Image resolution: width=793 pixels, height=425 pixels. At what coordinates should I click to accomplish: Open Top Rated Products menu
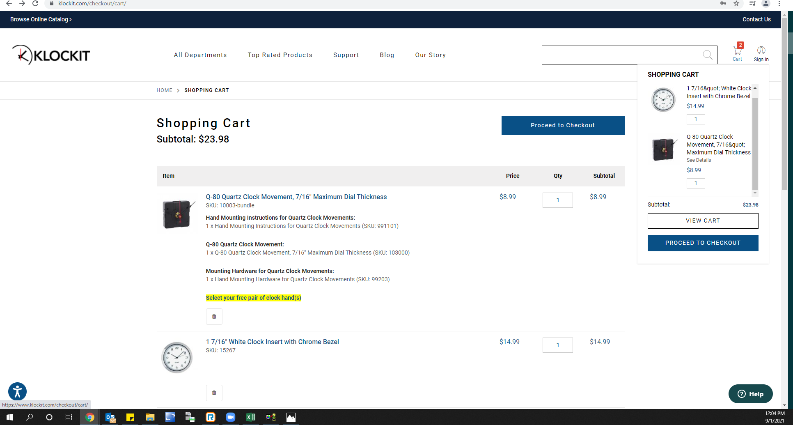tap(280, 55)
